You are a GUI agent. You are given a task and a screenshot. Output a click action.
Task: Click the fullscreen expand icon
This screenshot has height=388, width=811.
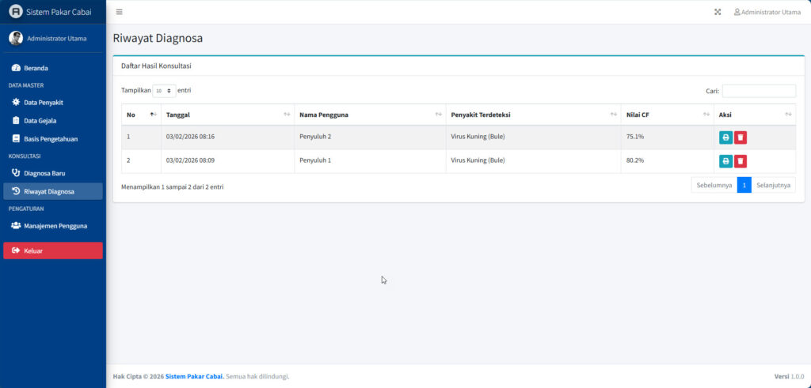click(x=718, y=12)
